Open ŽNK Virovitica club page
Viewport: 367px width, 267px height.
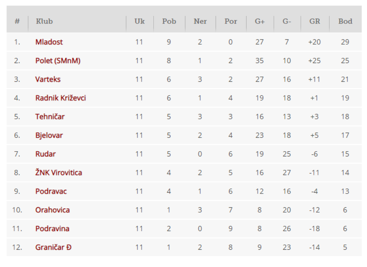click(58, 172)
